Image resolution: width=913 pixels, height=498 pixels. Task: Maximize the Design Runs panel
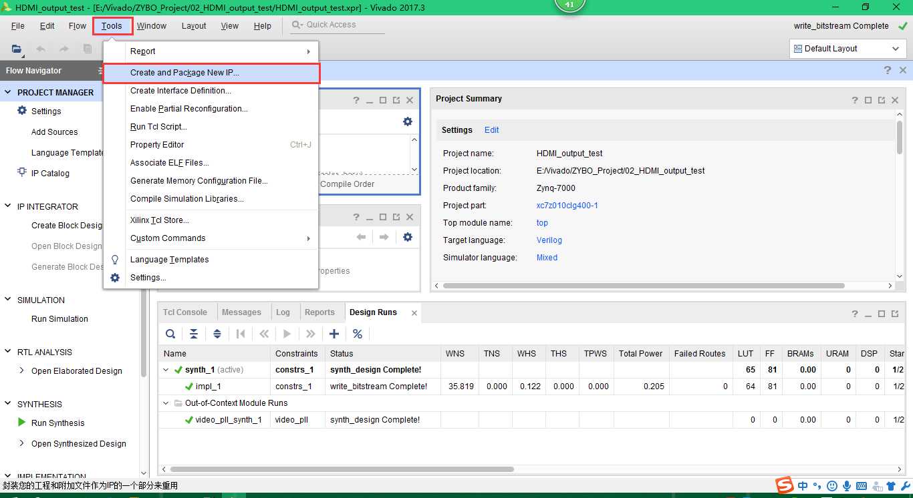(x=882, y=314)
